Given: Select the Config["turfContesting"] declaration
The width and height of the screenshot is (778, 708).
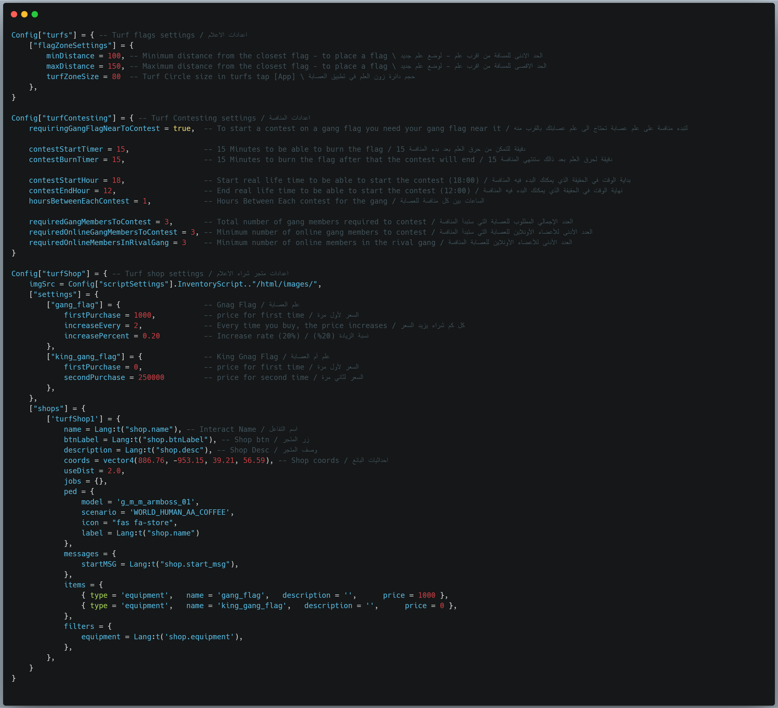Looking at the screenshot, I should (64, 118).
